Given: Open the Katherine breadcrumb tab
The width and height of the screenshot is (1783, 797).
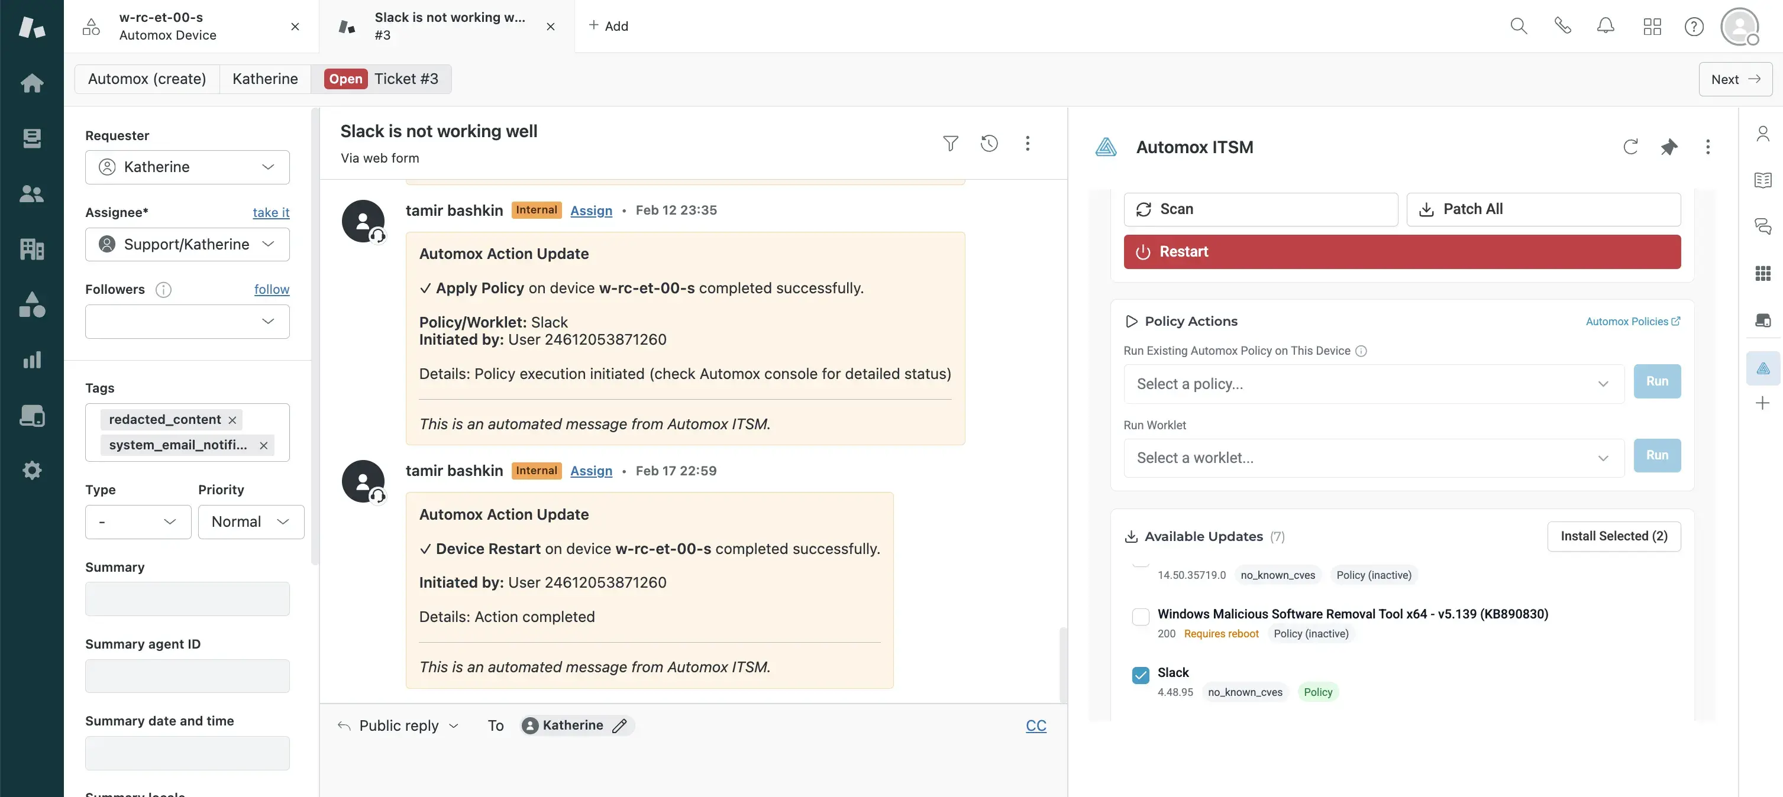Looking at the screenshot, I should click(x=264, y=79).
